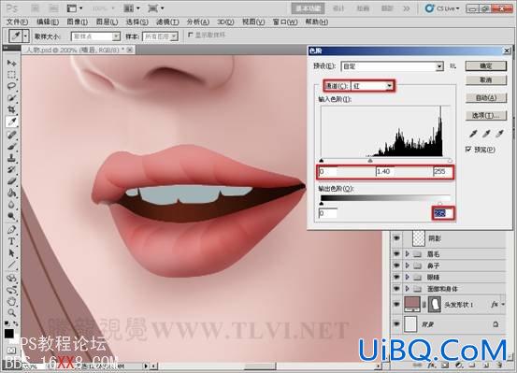Expand the 眼睛 layer group
Screen dimensions: 517x373
[408, 277]
